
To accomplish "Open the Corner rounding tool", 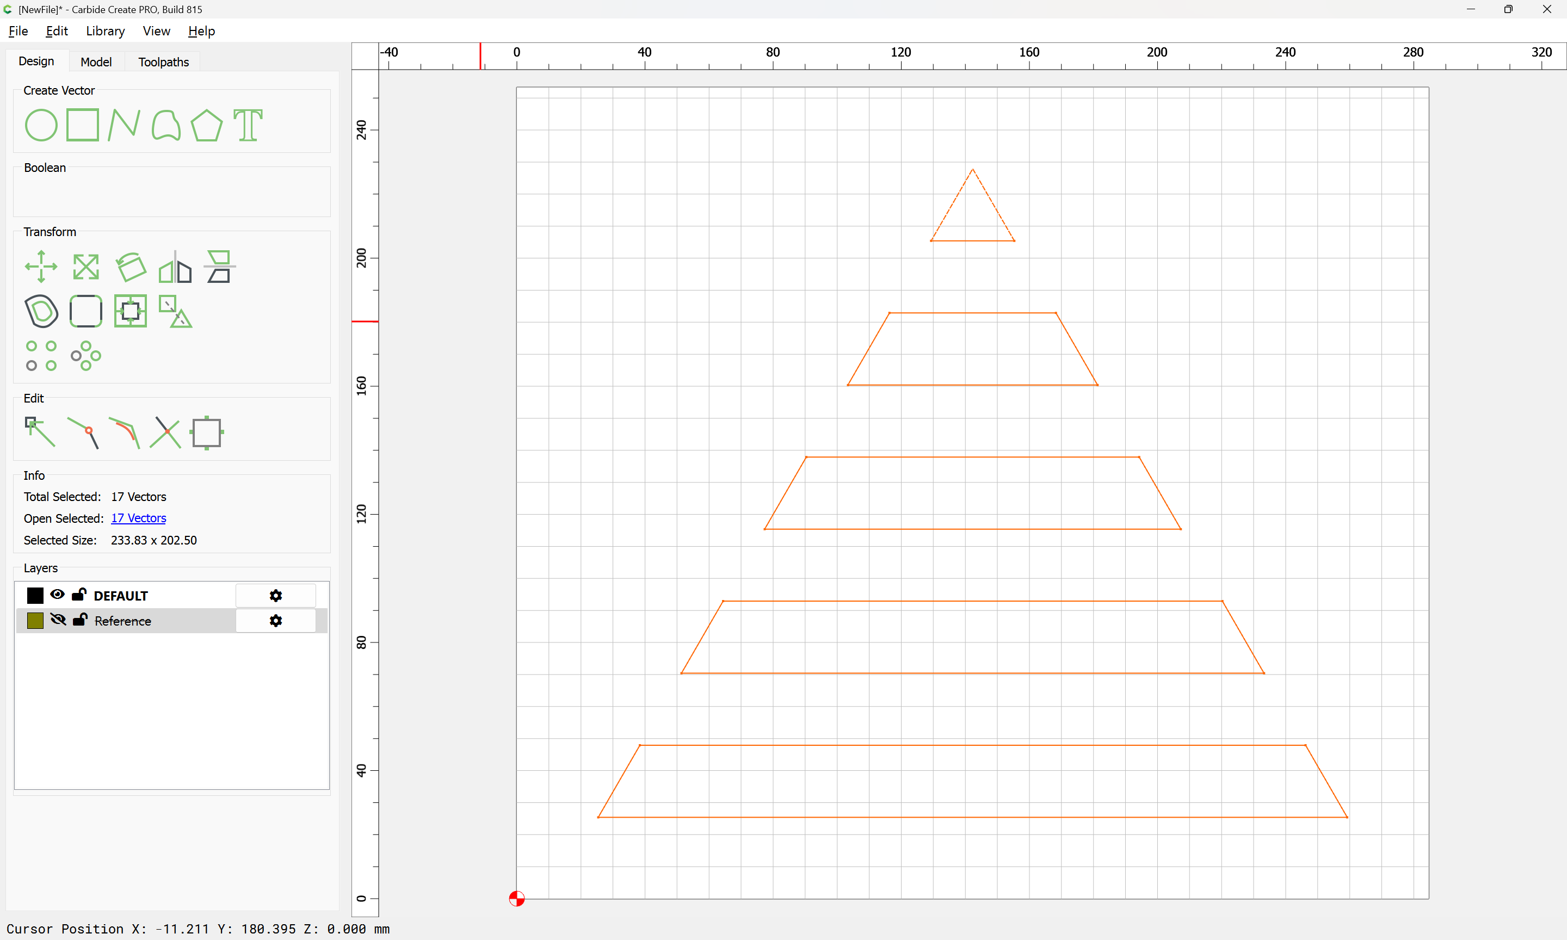I will pyautogui.click(x=86, y=311).
